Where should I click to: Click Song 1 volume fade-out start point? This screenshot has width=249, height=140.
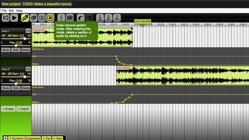116,56
